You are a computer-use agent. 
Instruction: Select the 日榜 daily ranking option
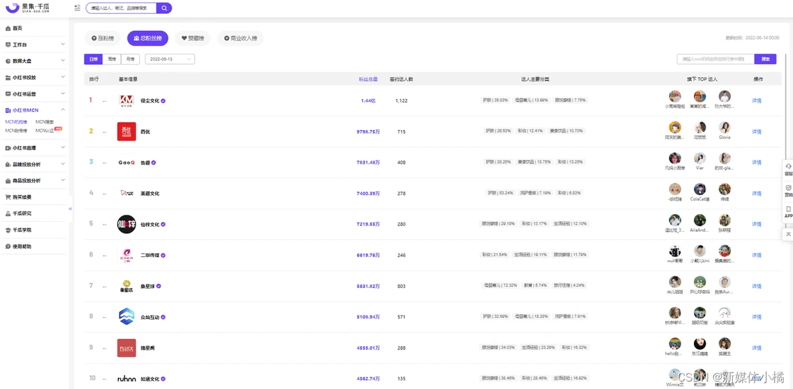[93, 59]
